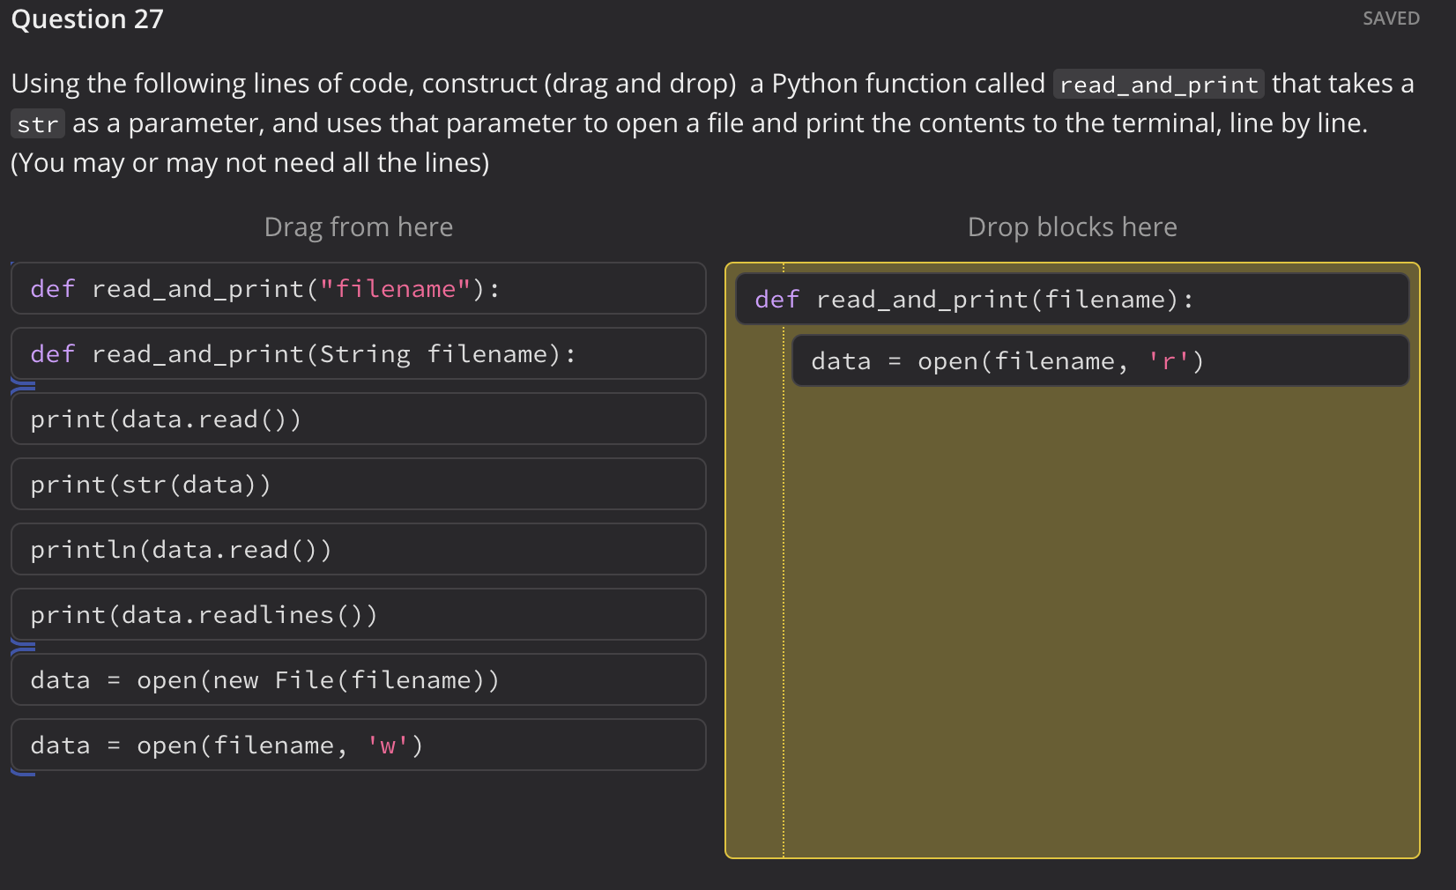Click the SAVED status indicator
Image resolution: width=1456 pixels, height=890 pixels.
[1390, 18]
